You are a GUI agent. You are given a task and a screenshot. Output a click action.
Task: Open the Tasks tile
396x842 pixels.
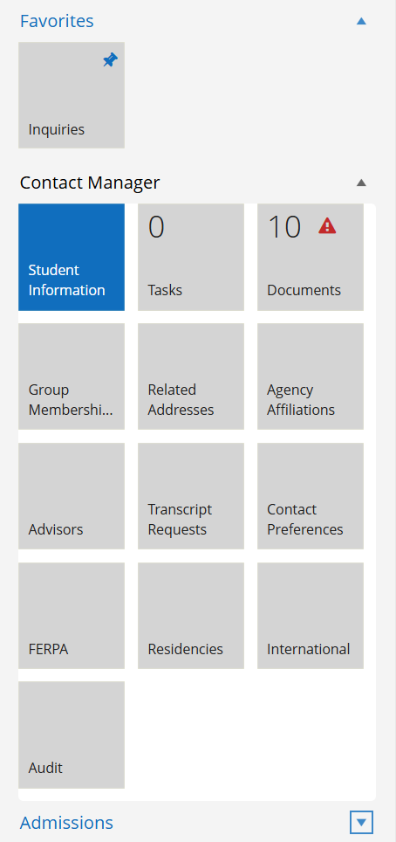click(x=191, y=257)
